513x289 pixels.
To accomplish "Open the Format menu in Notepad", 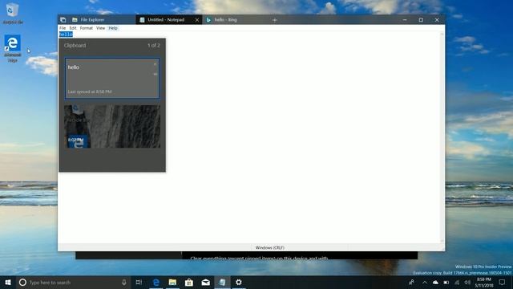I will point(87,28).
